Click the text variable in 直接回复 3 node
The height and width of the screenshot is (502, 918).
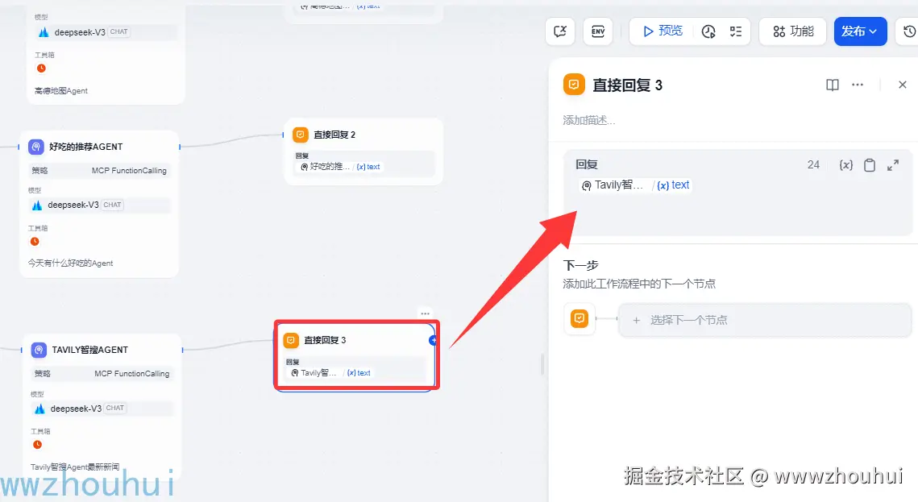point(359,373)
